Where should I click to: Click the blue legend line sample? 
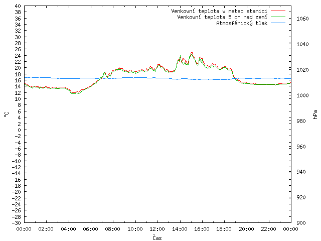tap(278, 23)
